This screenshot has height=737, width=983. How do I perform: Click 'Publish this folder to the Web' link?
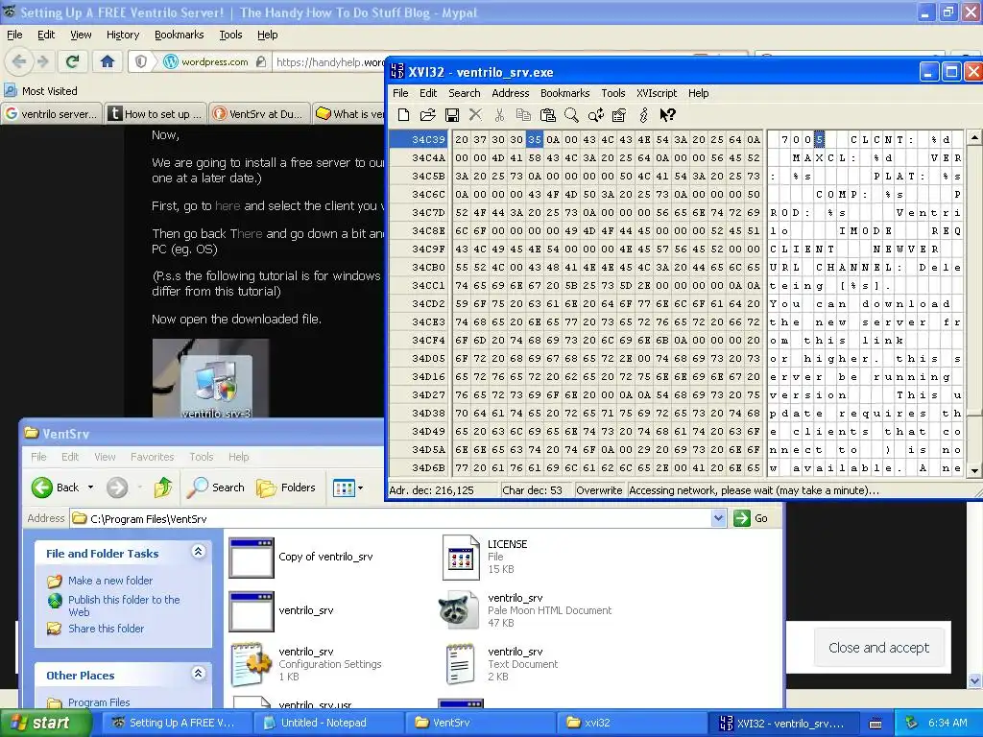point(124,606)
